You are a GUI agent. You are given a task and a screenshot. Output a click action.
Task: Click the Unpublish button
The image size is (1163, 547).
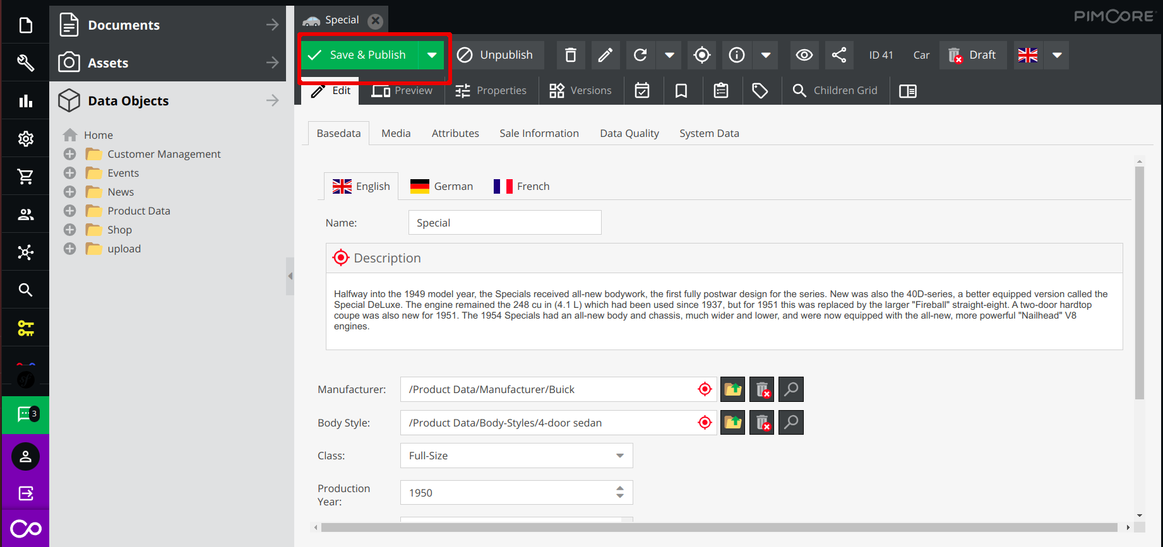pyautogui.click(x=495, y=56)
